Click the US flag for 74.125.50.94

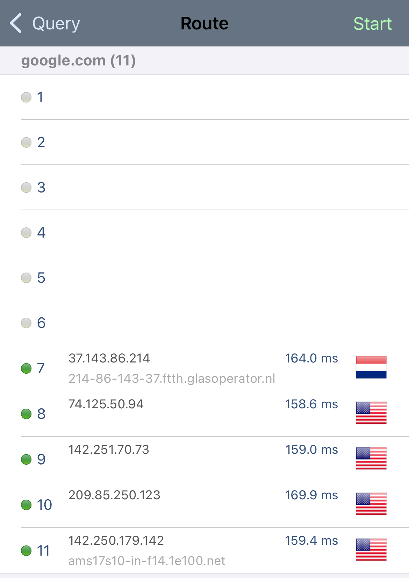(x=371, y=413)
